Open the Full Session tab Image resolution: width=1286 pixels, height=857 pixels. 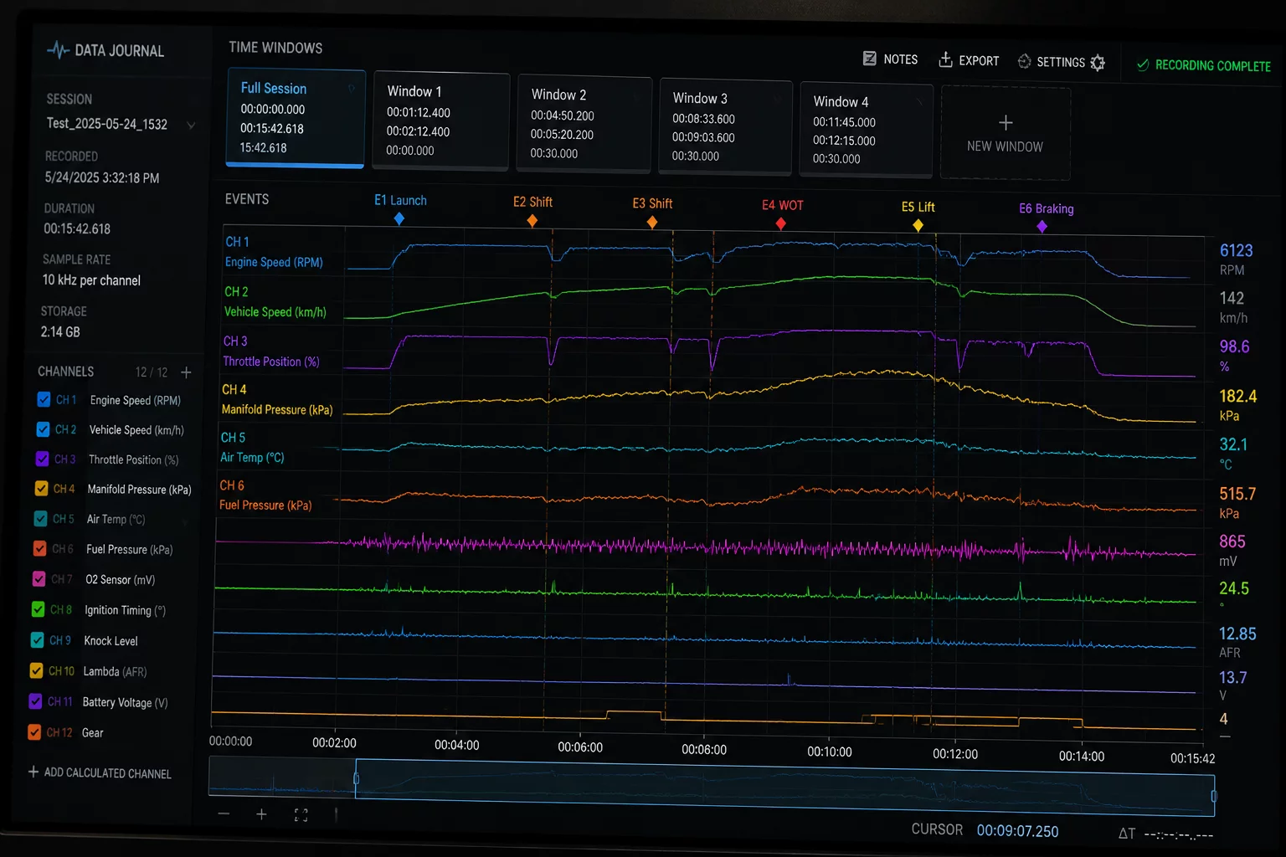[x=296, y=118]
